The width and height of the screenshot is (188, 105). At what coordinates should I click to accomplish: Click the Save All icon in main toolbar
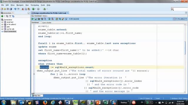(11, 9)
